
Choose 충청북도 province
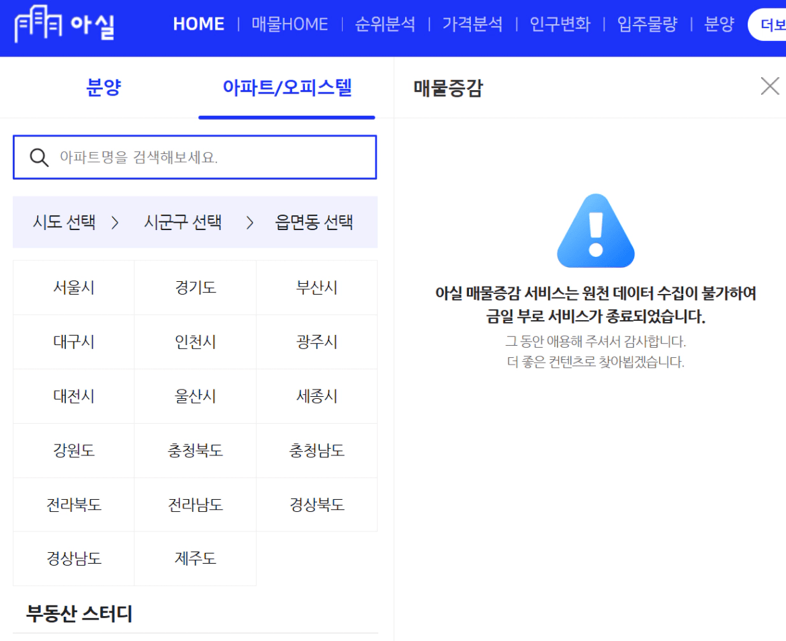tap(195, 450)
